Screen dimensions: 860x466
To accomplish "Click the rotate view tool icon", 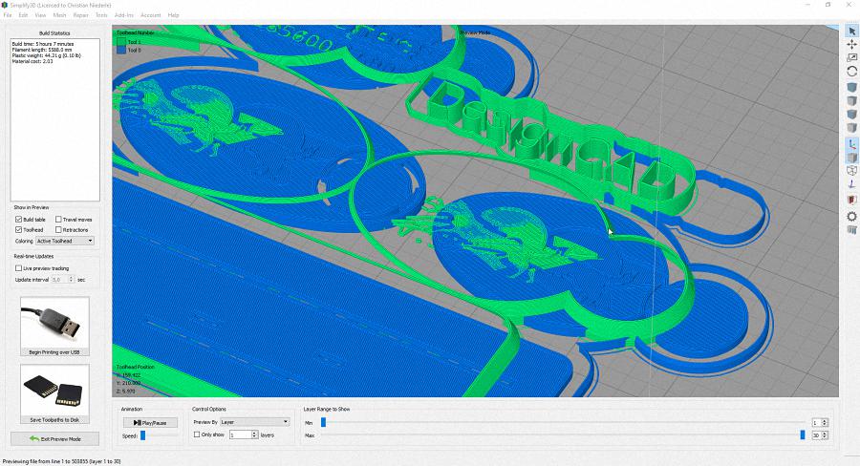I will click(x=851, y=72).
